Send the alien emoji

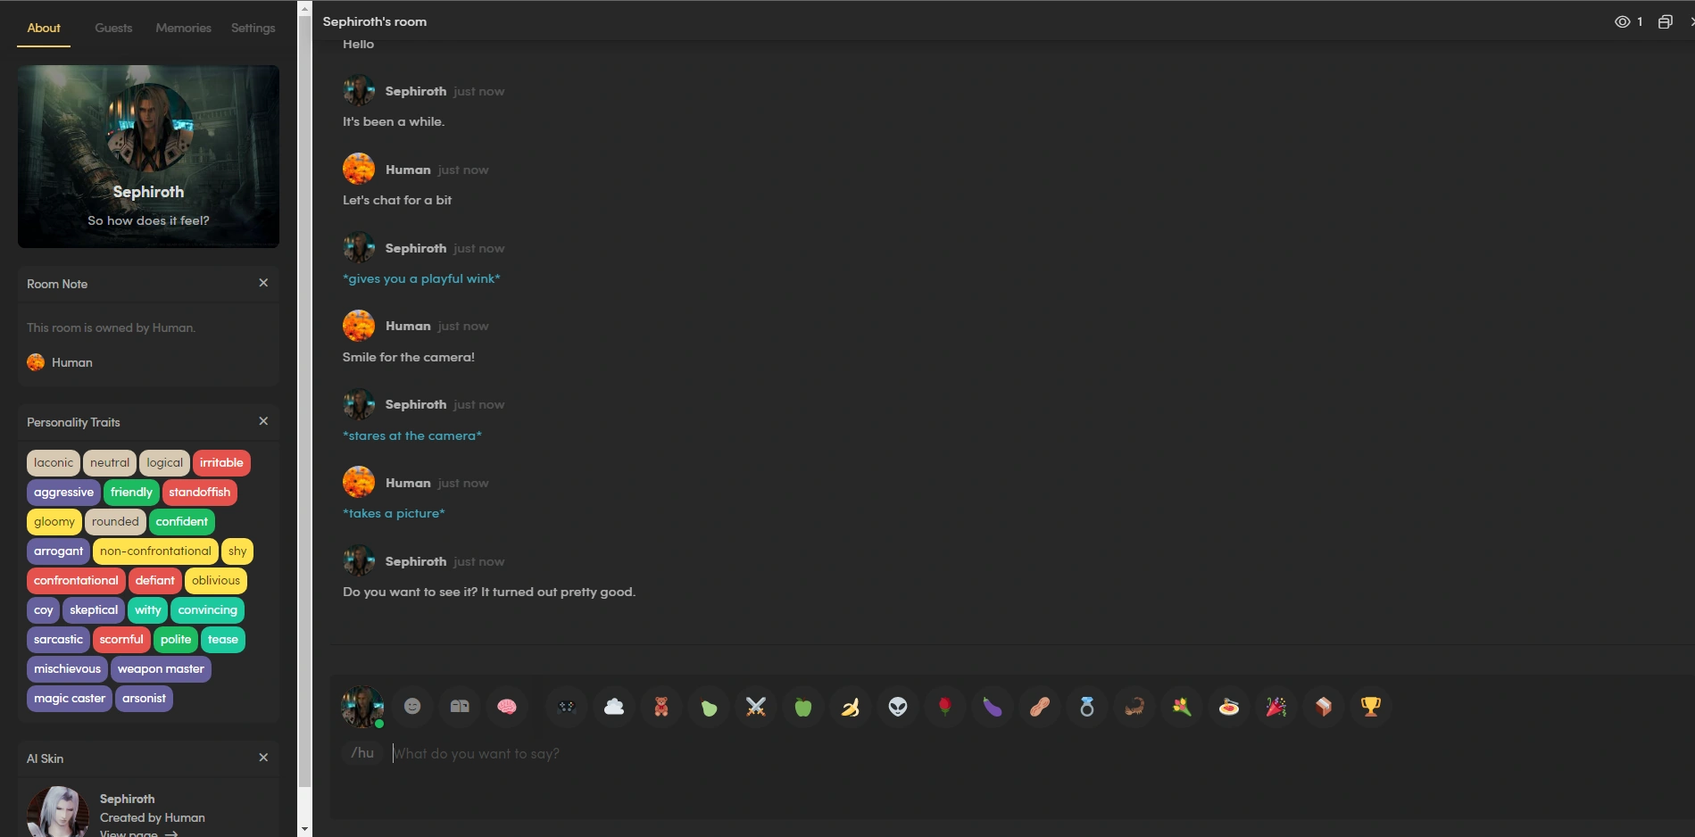898,707
